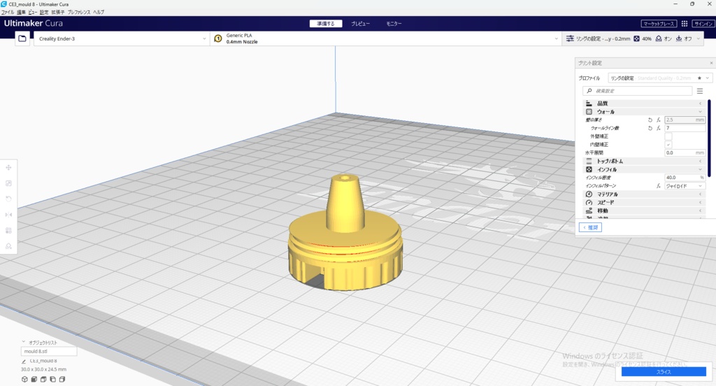The width and height of the screenshot is (716, 386).
Task: Enable the outer wall compensation checkbox
Action: coord(668,136)
